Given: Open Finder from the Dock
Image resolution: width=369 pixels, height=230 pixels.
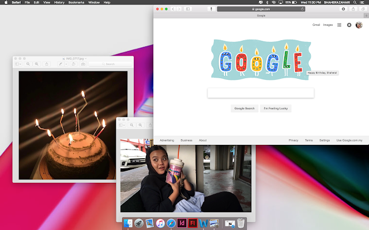Looking at the screenshot, I should point(128,223).
